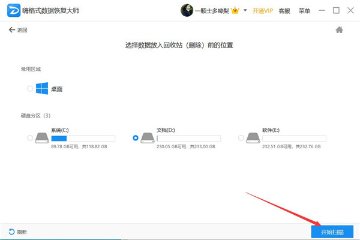This screenshot has width=360, height=240.
Task: Select the 软件(E:) partition radio button
Action: [x=241, y=138]
